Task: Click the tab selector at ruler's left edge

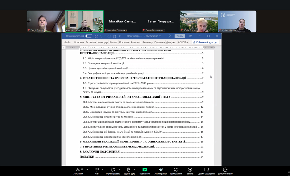Action: point(64,48)
